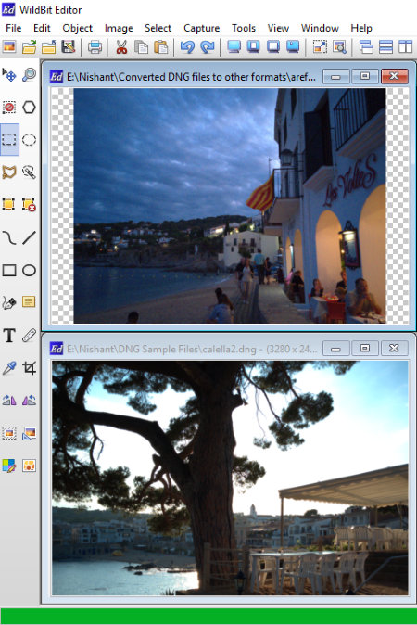The height and width of the screenshot is (625, 417).
Task: Open the Window menu
Action: pyautogui.click(x=320, y=28)
